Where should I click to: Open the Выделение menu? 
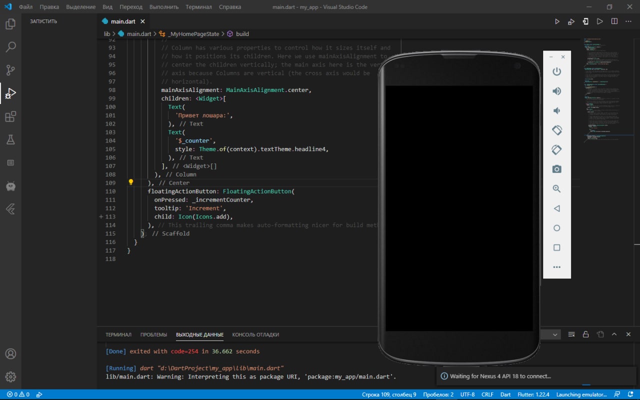(80, 7)
